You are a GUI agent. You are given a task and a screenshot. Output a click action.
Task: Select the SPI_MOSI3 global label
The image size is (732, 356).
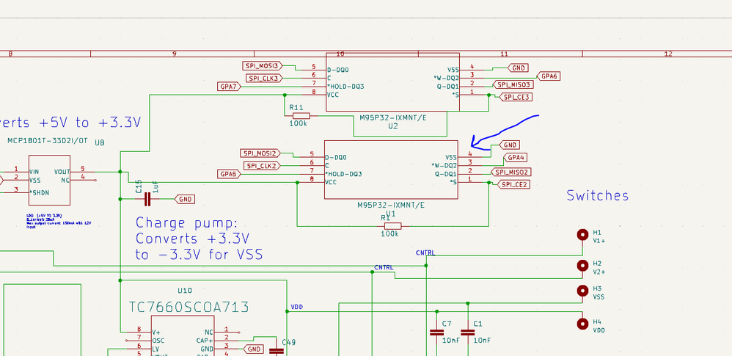[263, 66]
